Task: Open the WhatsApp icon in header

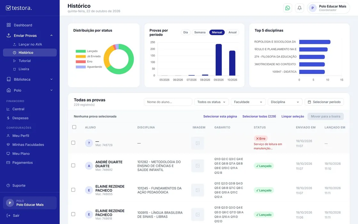Action: [287, 8]
